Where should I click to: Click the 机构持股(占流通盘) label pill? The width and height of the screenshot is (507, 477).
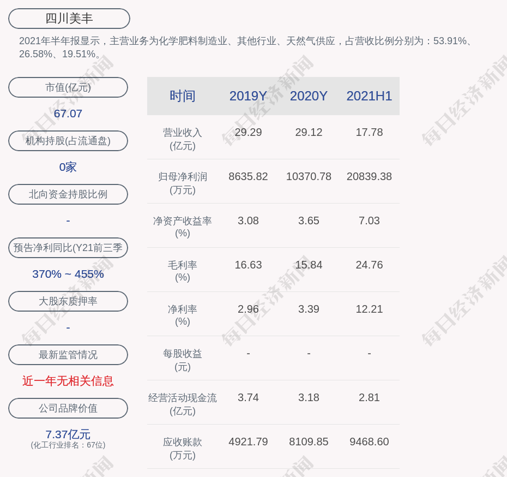tap(68, 141)
